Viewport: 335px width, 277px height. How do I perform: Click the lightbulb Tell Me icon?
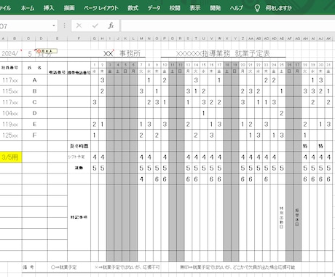[x=257, y=8]
